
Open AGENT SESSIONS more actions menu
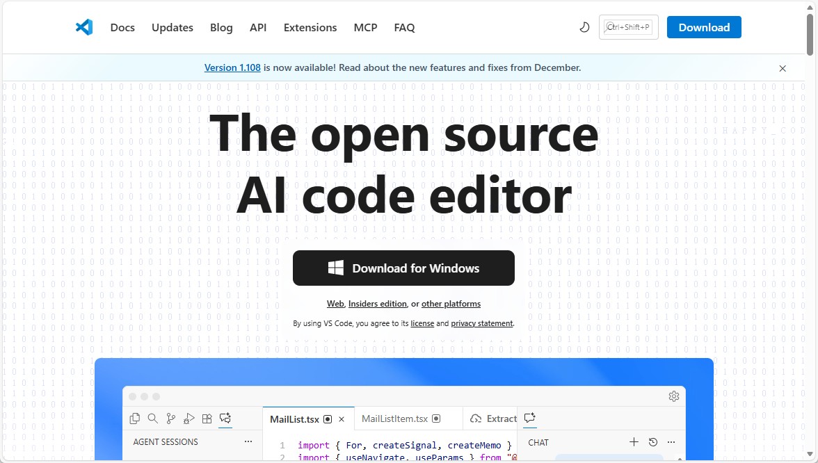pos(248,441)
